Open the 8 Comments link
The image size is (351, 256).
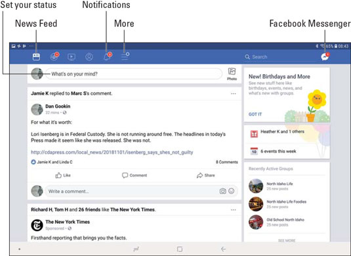(227, 162)
